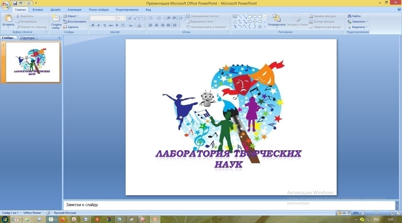
Task: Toggle italic (К) formatting
Action: coord(99,25)
